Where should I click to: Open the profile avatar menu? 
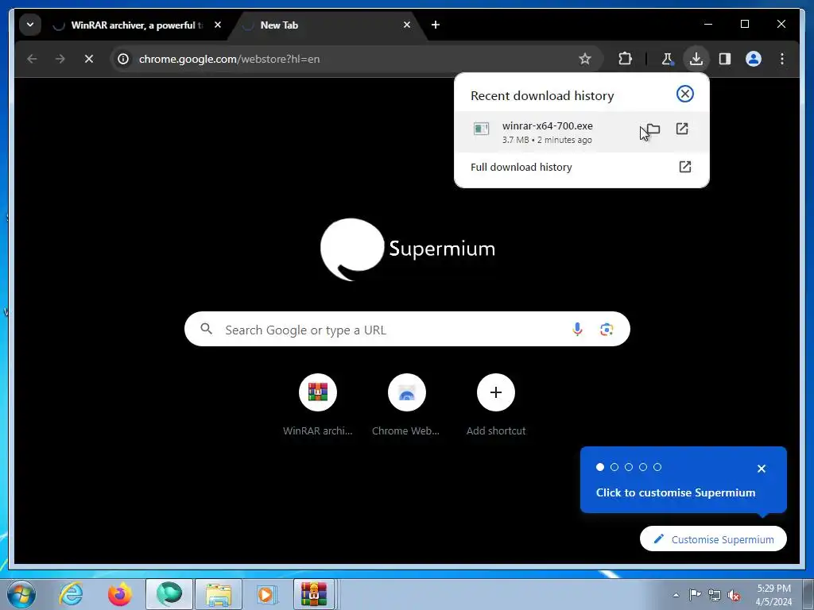point(754,59)
